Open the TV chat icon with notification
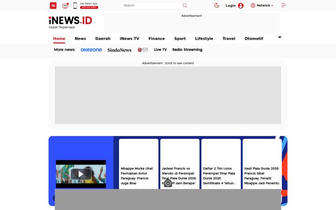Viewport: 336px width, 210px height. [65, 6]
